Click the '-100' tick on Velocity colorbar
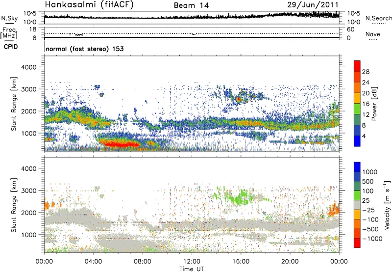This screenshot has width=392, height=272. 371,219
